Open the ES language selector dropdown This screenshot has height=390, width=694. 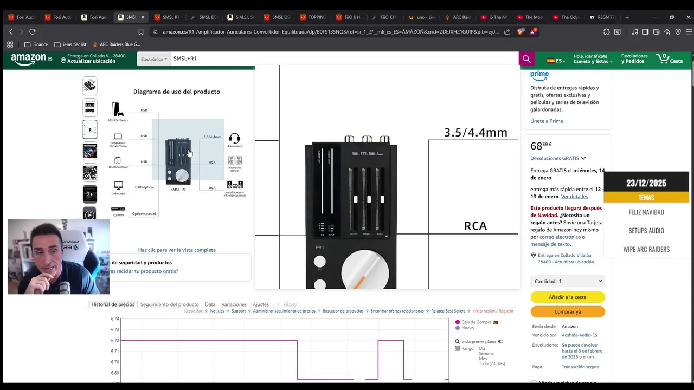555,61
